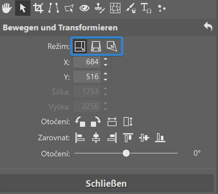Align the object to the bottom edge
Viewport: 218px width, 194px height.
(x=160, y=138)
